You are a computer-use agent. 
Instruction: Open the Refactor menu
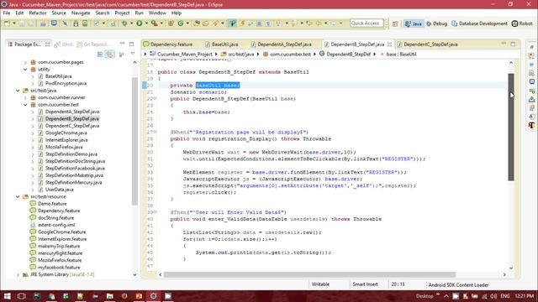[x=37, y=13]
